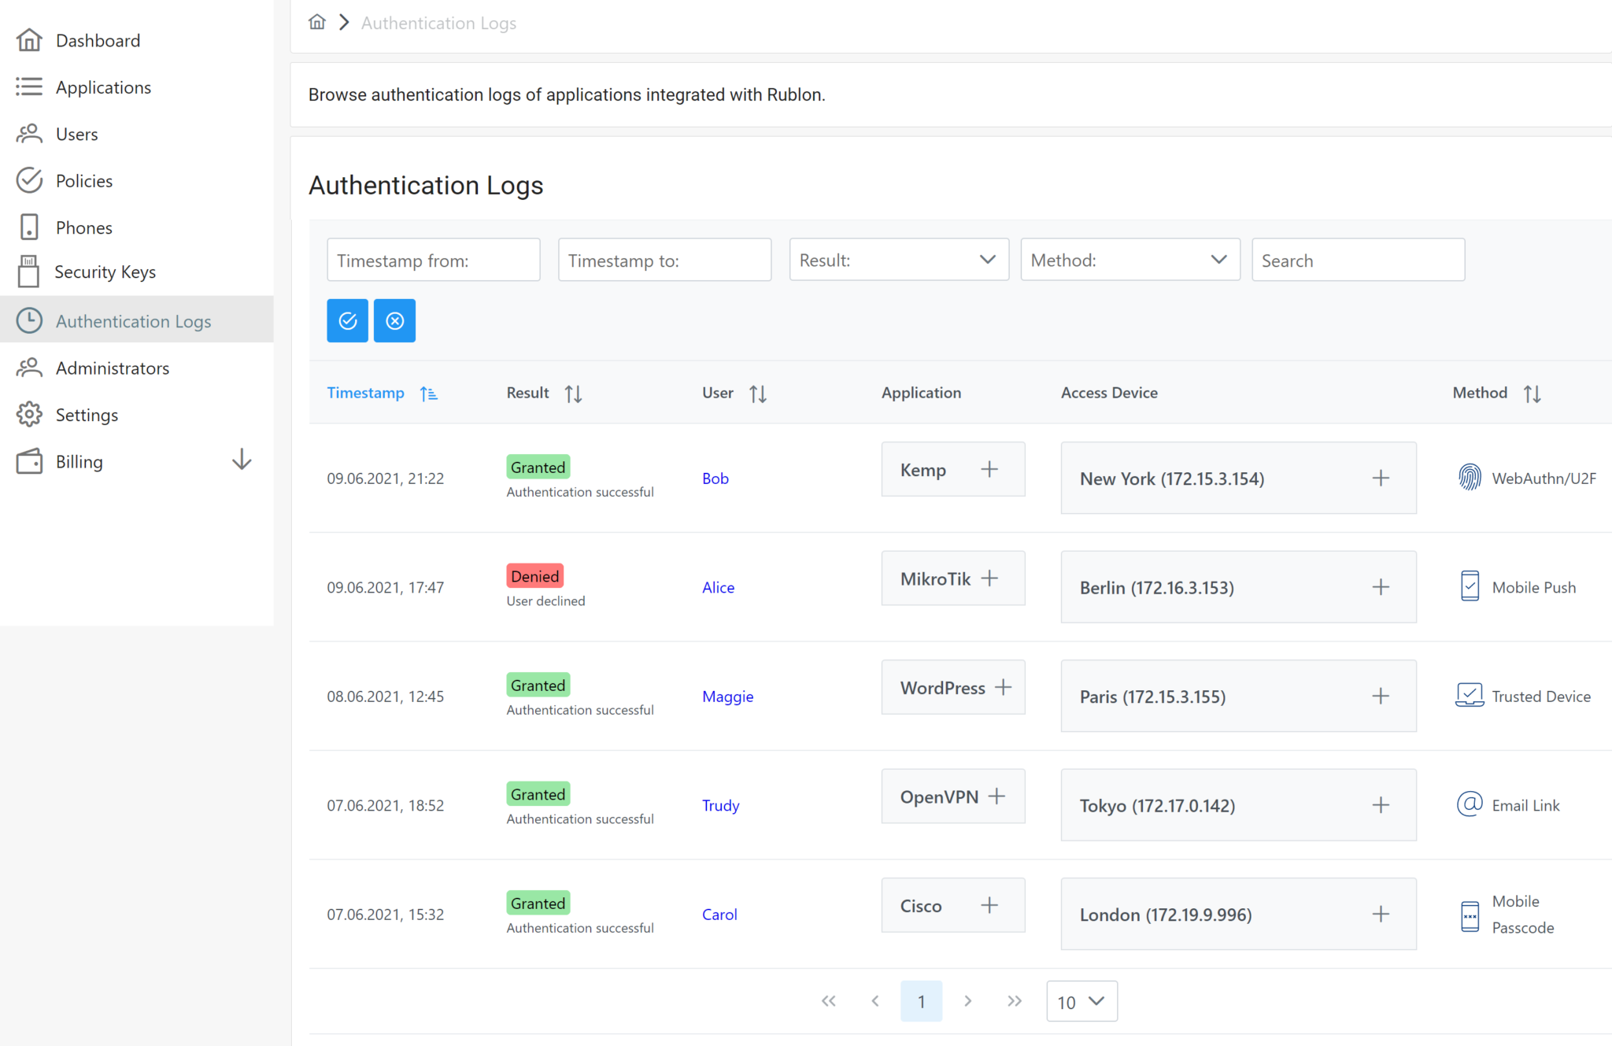The width and height of the screenshot is (1612, 1046).
Task: Expand the Paris access device details
Action: coord(1381,696)
